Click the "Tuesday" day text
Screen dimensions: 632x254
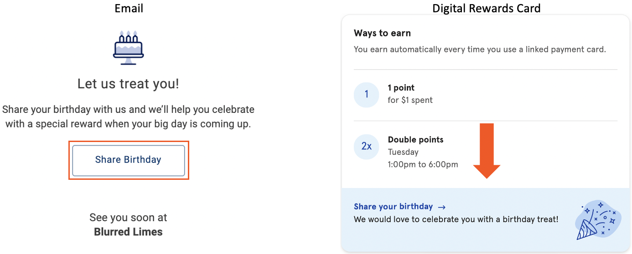click(403, 152)
